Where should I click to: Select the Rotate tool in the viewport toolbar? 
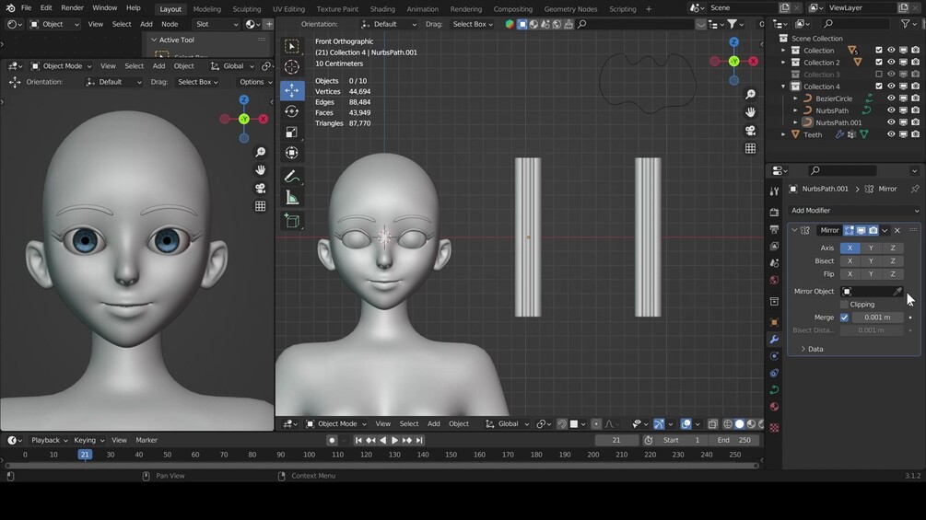tap(292, 111)
